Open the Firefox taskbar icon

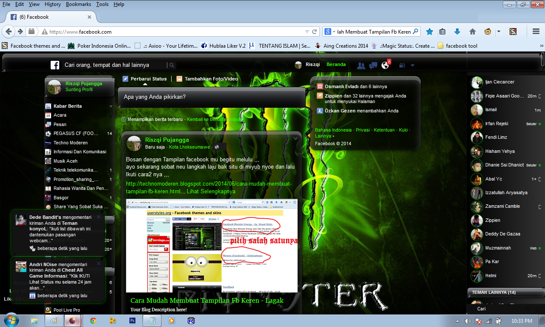coord(73,321)
